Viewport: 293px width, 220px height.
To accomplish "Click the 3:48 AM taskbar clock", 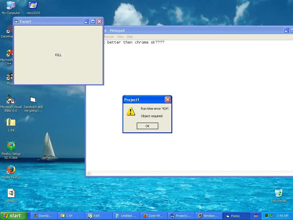I will [282, 216].
